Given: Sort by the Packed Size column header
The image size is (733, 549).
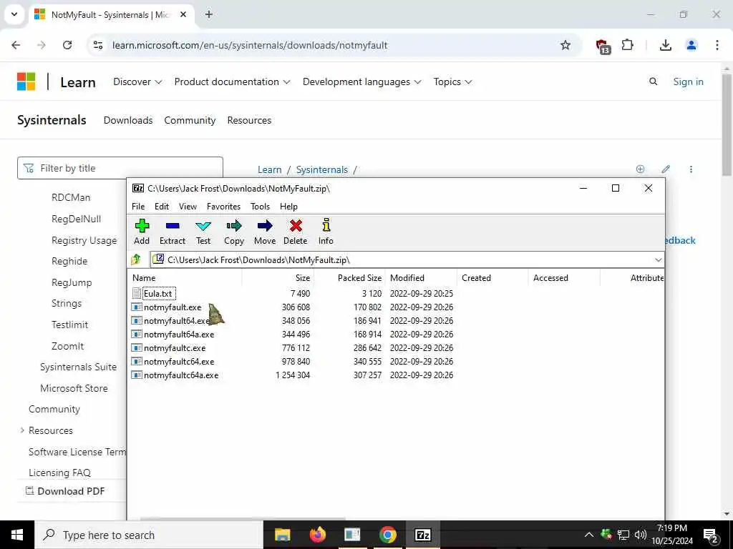Looking at the screenshot, I should [349, 278].
